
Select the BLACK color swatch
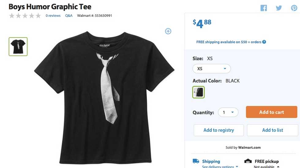coord(198,92)
